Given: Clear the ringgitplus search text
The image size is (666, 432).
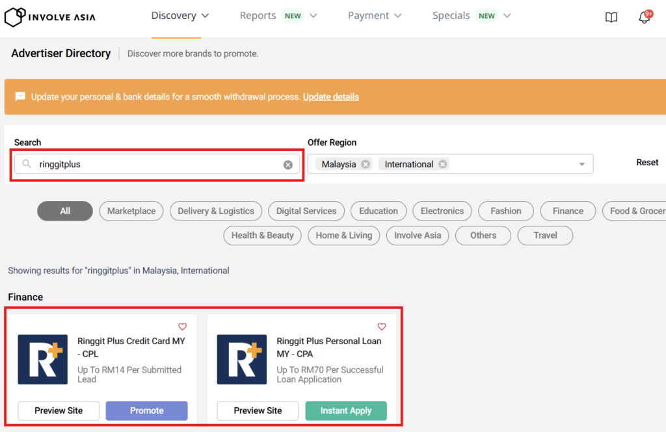Looking at the screenshot, I should click(287, 165).
